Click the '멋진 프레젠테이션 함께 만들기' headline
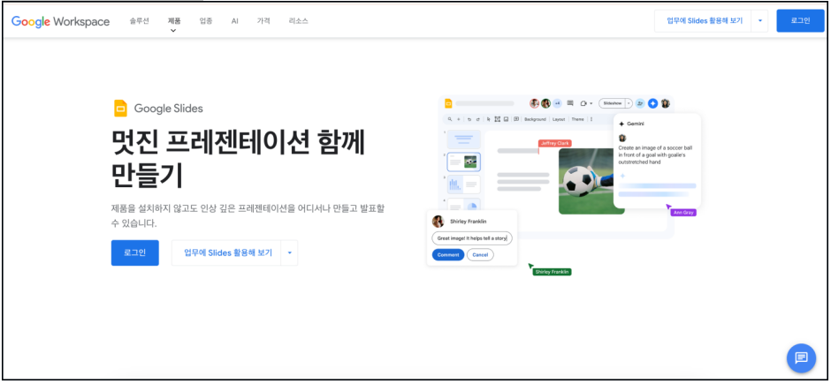831x384 pixels. point(239,159)
